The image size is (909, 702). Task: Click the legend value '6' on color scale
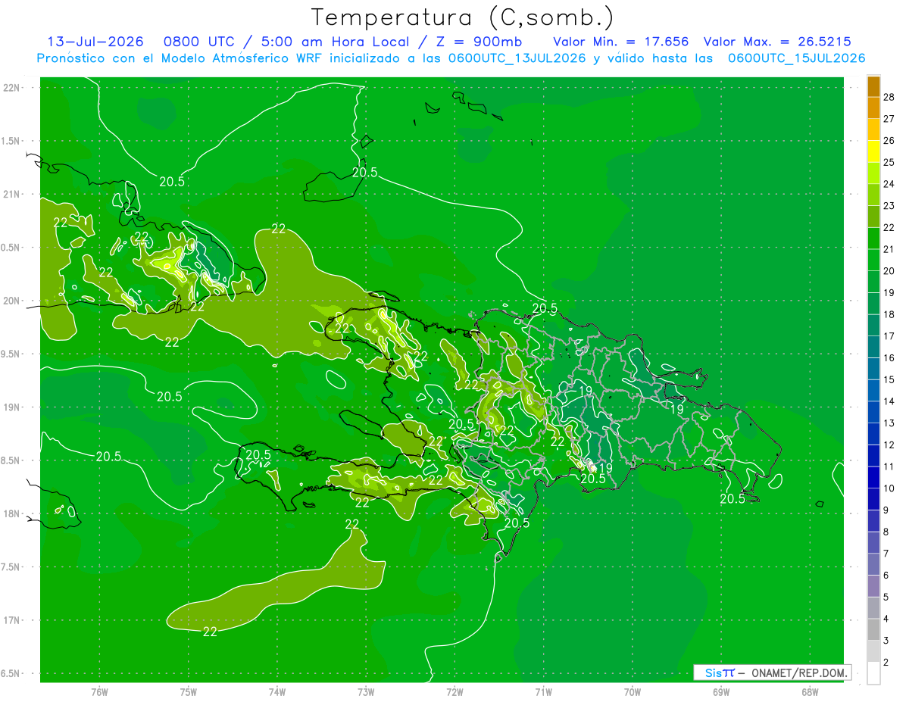coord(886,576)
